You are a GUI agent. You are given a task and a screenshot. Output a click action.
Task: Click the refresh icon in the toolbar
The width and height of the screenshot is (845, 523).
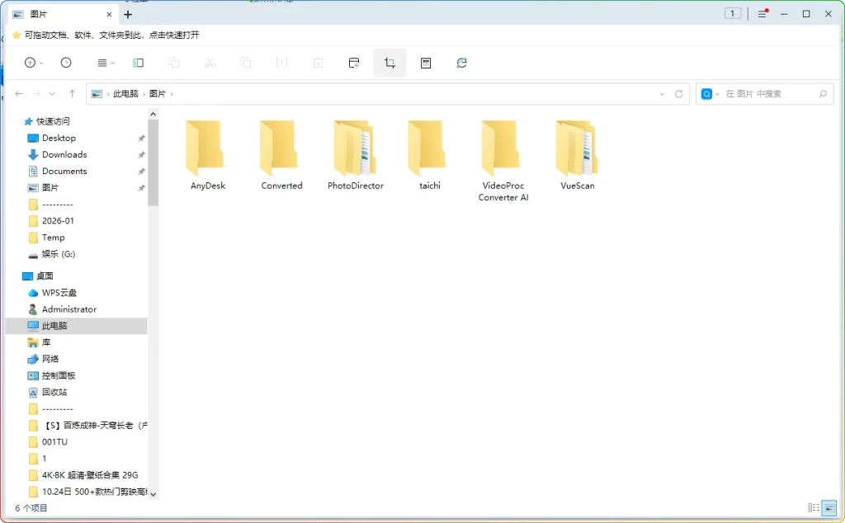point(462,63)
